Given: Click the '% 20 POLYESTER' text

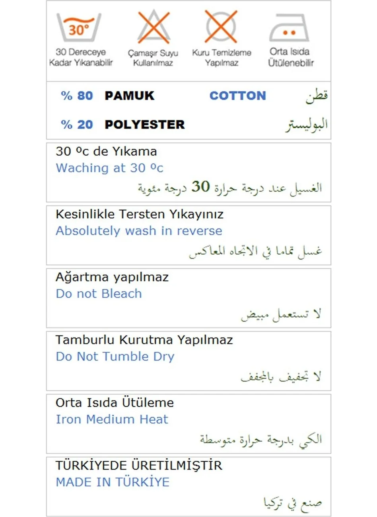Looking at the screenshot, I should pos(122,124).
